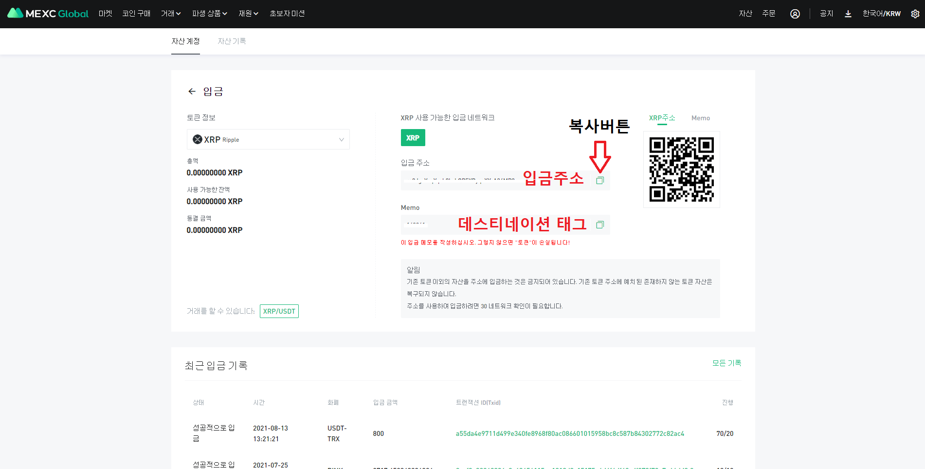Go back using the arrow beside 입금
This screenshot has width=925, height=469.
(x=192, y=92)
